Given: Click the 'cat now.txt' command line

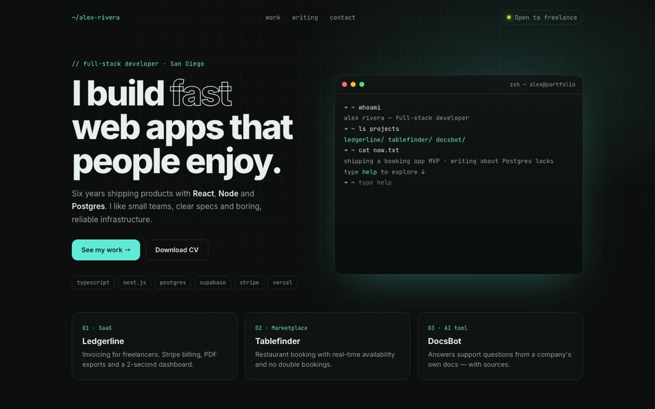Looking at the screenshot, I should 372,150.
